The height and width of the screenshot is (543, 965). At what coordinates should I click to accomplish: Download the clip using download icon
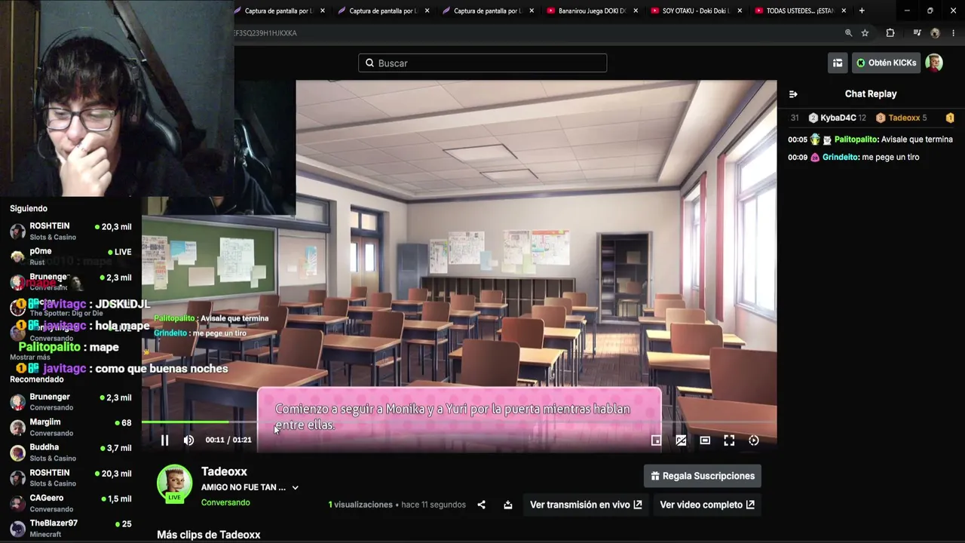click(507, 505)
